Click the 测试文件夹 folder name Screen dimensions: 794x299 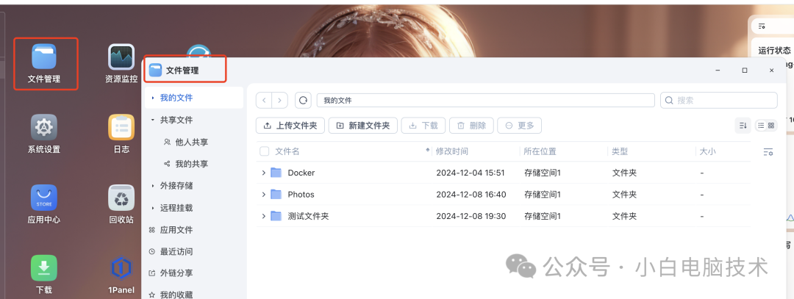(308, 216)
